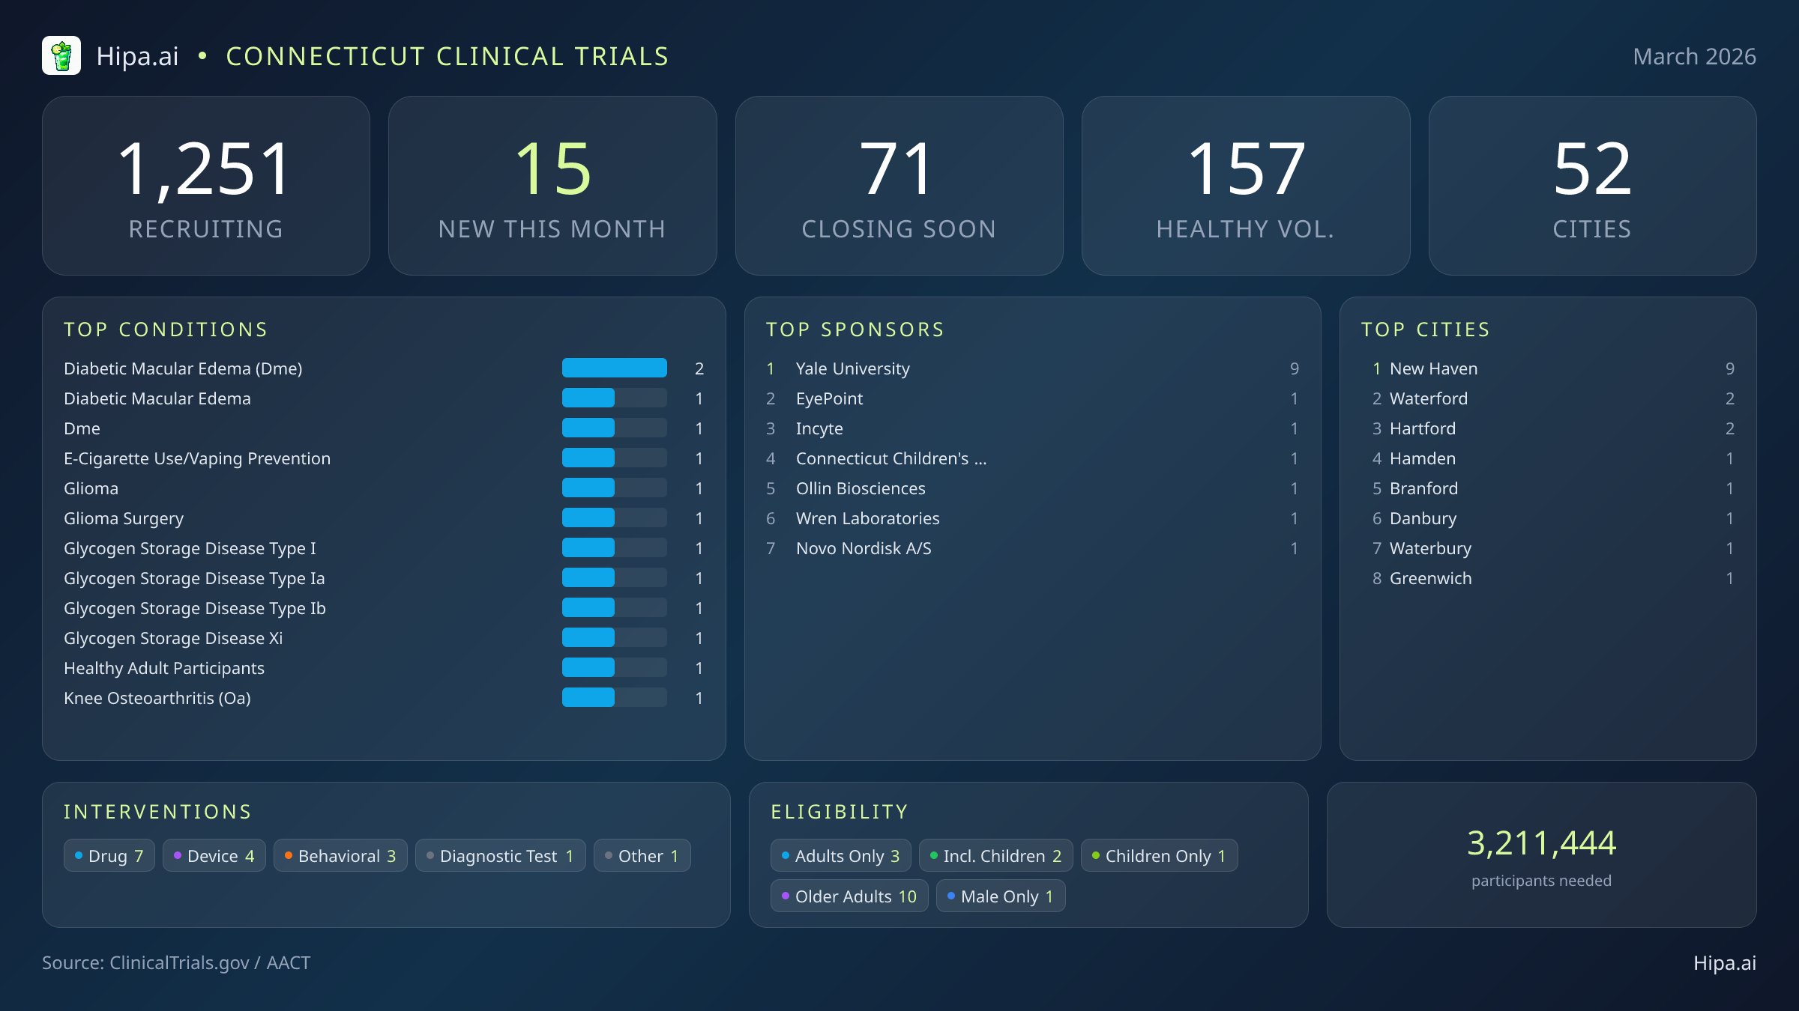Click the Device intervention dot icon
The height and width of the screenshot is (1011, 1799).
[178, 855]
